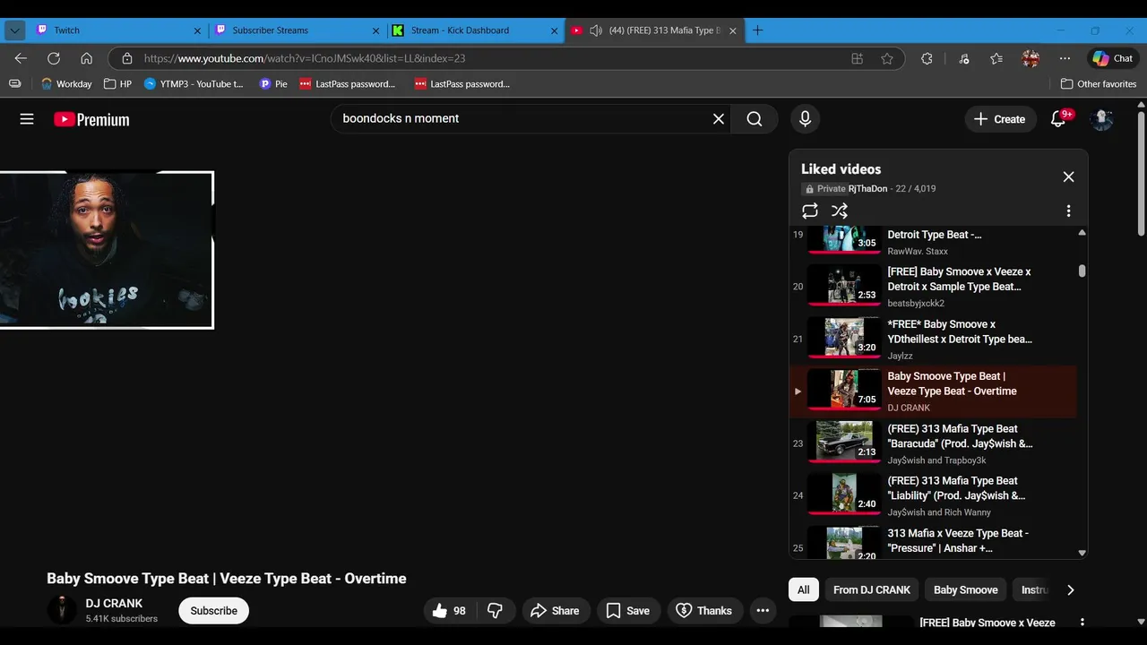Search with your voice microphone
The width and height of the screenshot is (1147, 645).
point(805,118)
